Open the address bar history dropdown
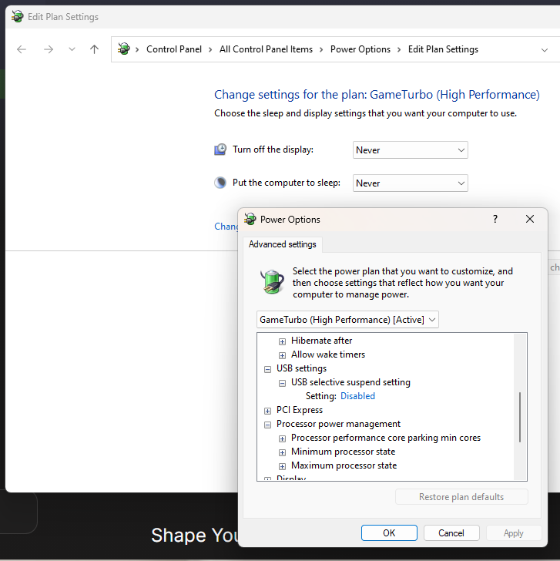The width and height of the screenshot is (560, 561). click(x=545, y=50)
